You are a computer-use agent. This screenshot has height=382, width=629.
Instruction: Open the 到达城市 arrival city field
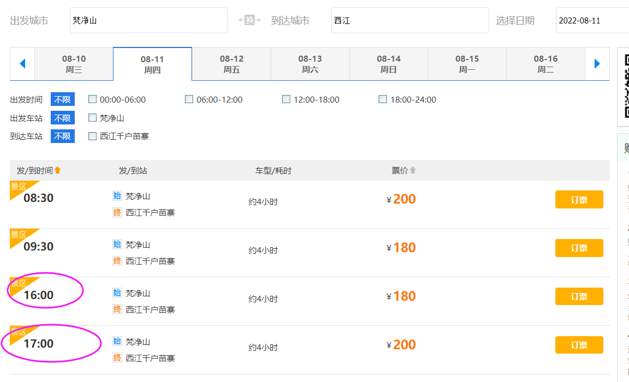point(410,20)
